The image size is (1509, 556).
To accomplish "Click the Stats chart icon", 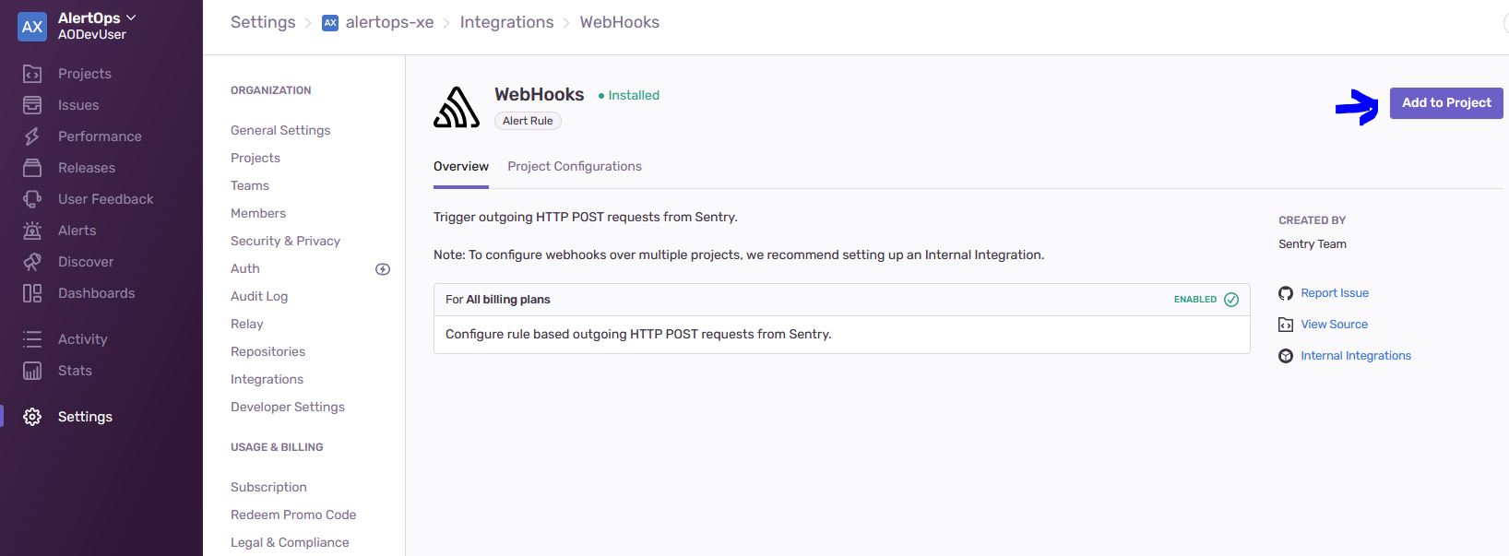I will pos(32,371).
